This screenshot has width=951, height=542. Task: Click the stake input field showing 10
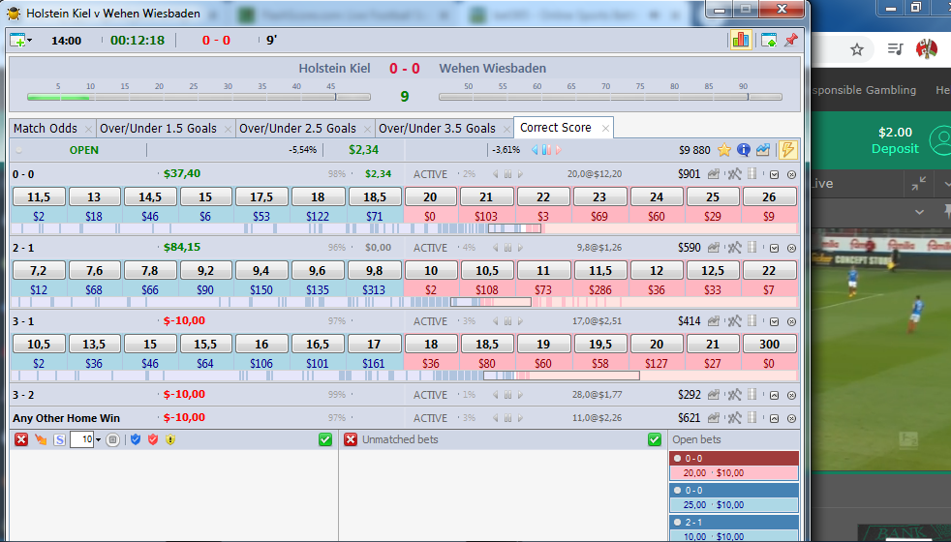click(x=82, y=439)
